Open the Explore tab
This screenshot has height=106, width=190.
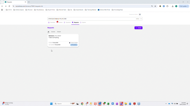pyautogui.click(x=83, y=22)
